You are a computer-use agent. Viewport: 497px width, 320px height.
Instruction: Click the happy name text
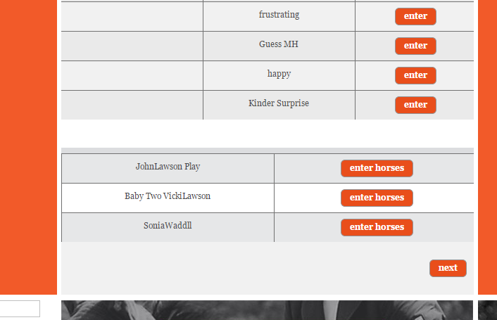point(279,74)
